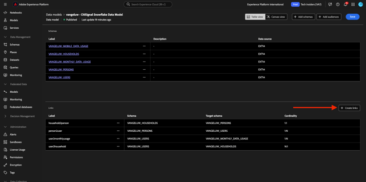The width and height of the screenshot is (366, 182).
Task: Open the app switcher grid icon
Action: tap(353, 4)
